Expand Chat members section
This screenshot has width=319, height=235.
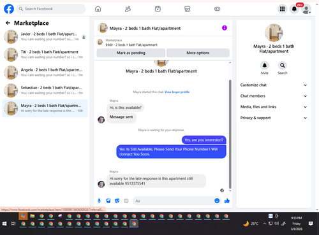274,96
